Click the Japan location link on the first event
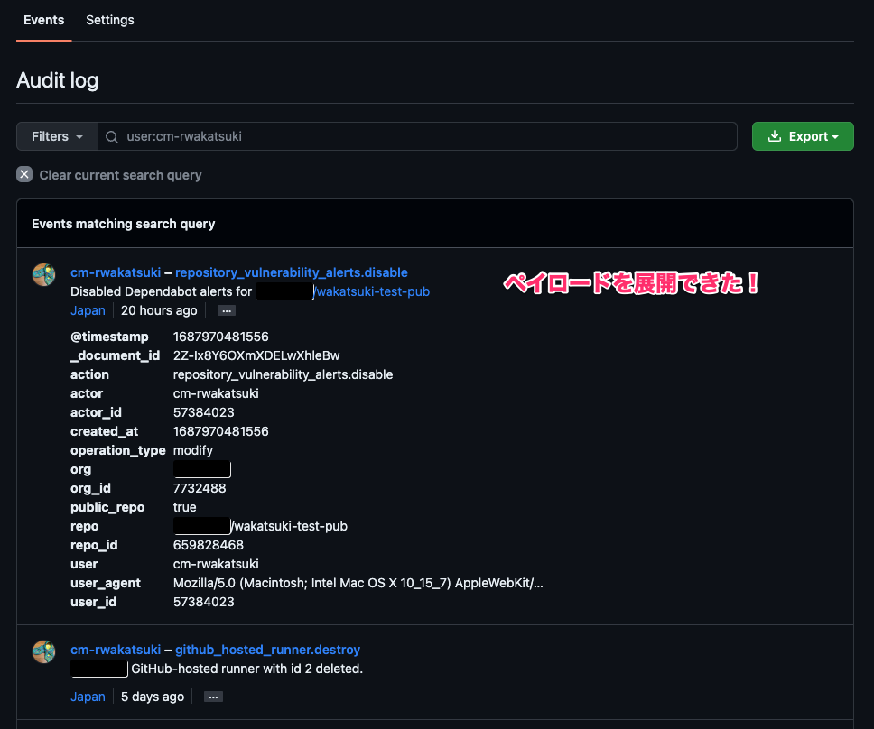This screenshot has height=729, width=874. click(88, 310)
